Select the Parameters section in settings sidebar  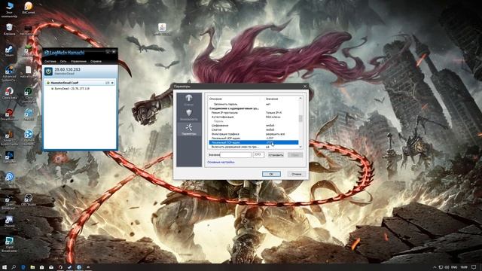coord(189,129)
